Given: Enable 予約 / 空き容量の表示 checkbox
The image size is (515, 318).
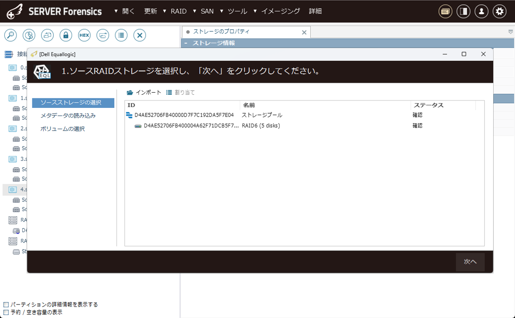Looking at the screenshot, I should (6, 312).
